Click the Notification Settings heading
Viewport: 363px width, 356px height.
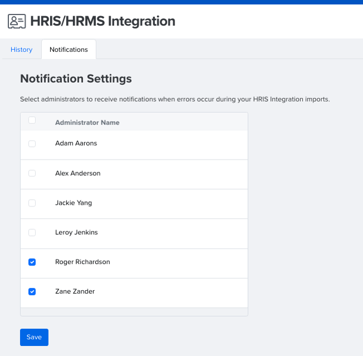76,79
